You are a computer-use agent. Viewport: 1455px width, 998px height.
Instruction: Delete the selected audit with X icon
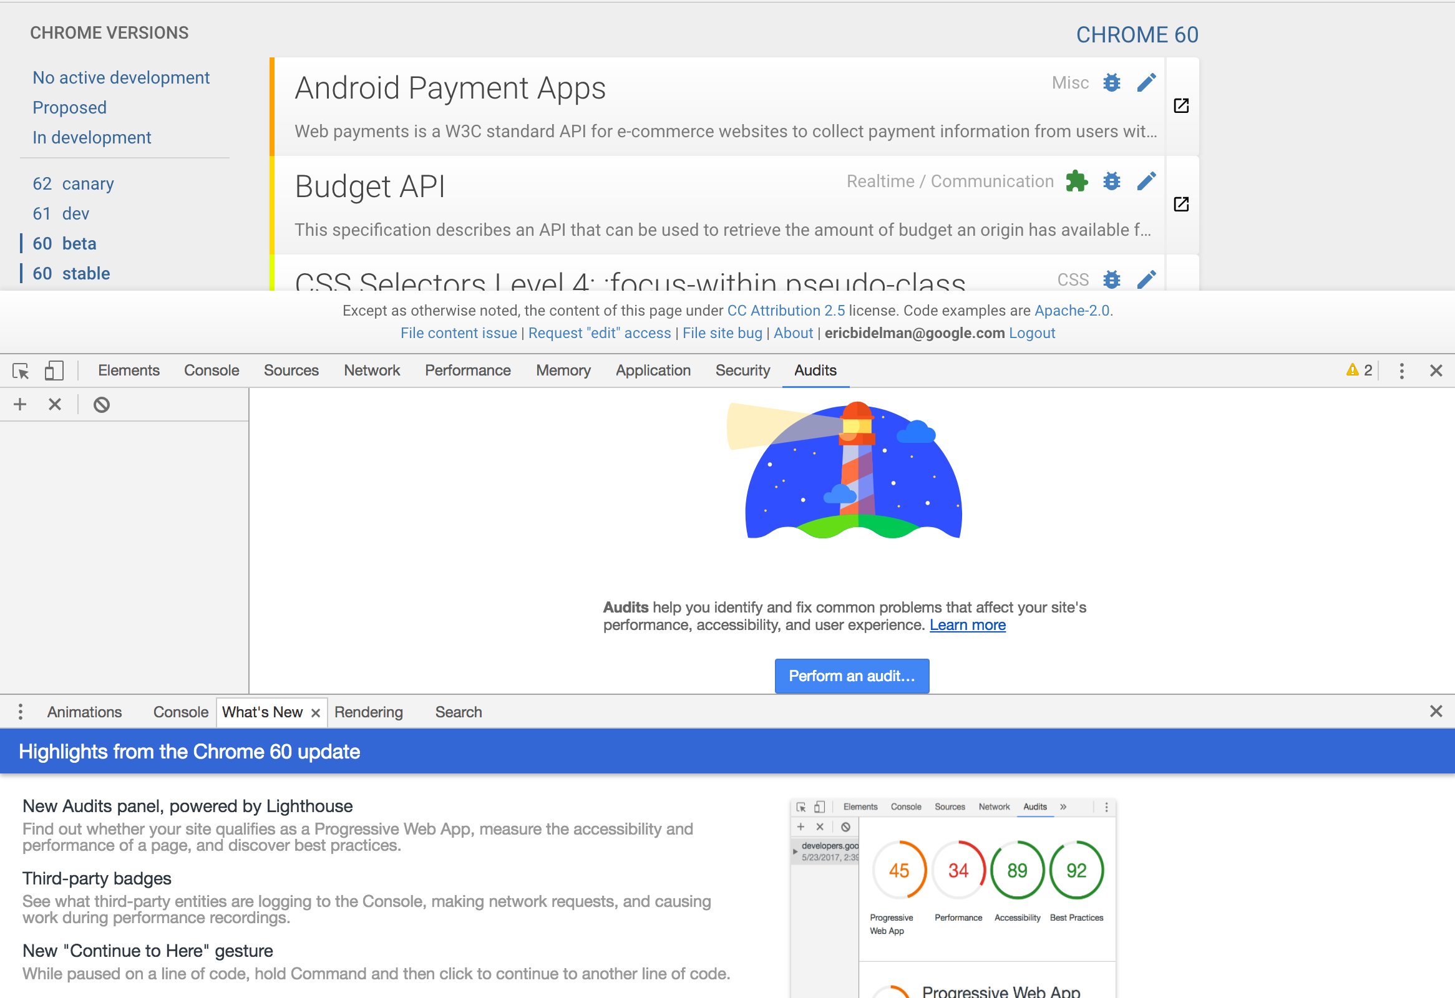click(55, 405)
